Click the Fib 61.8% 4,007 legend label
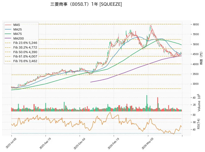Screen dimensions: 205x152 (25, 56)
